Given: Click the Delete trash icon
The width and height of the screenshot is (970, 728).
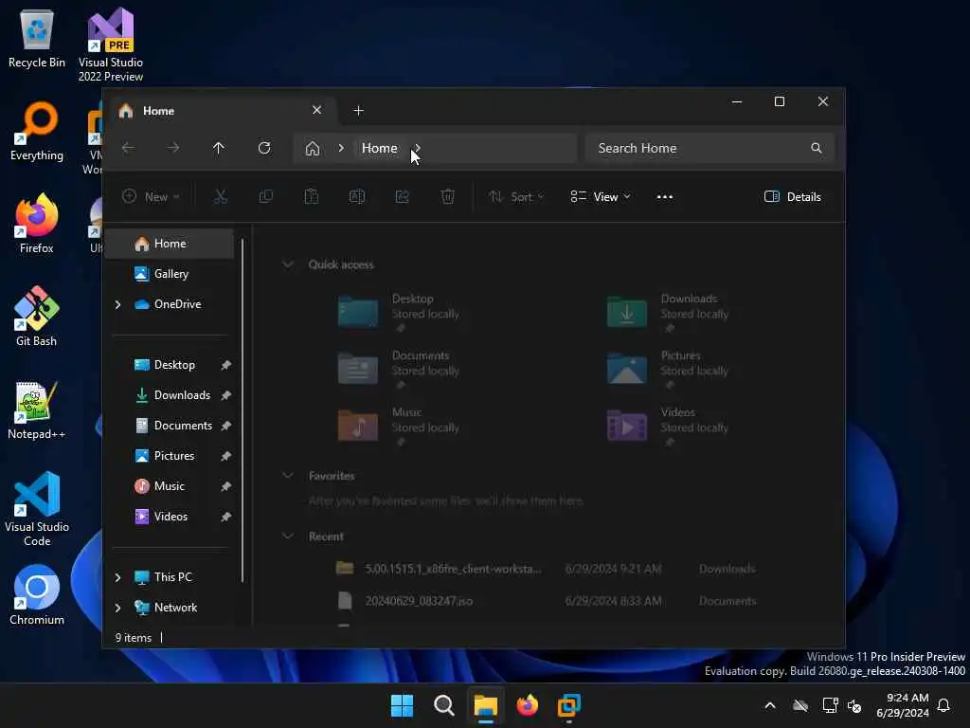Looking at the screenshot, I should 448,197.
